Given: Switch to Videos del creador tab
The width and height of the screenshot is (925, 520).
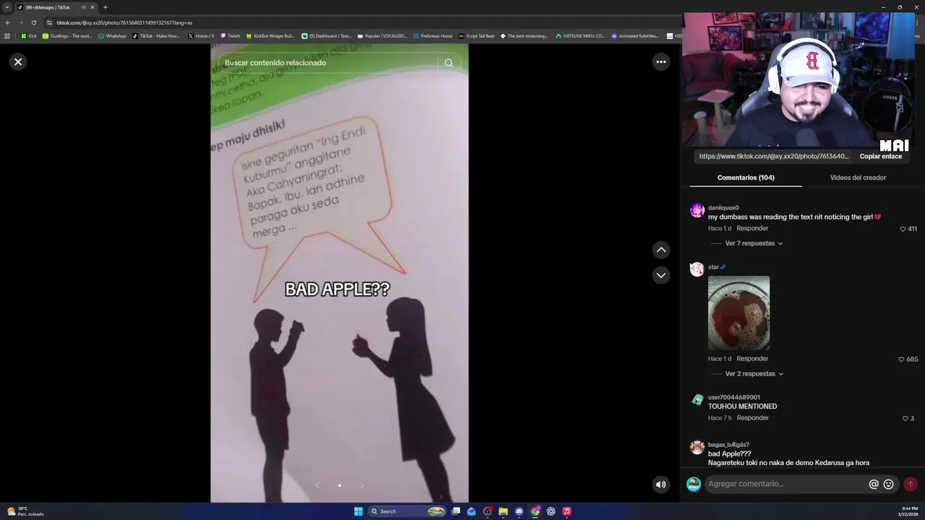Looking at the screenshot, I should click(x=858, y=178).
